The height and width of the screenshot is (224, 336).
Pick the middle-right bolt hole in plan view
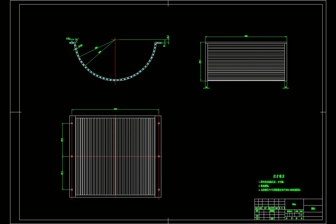coord(159,156)
